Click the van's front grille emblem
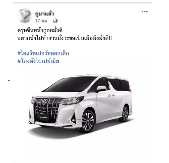169x163 pixels. click(x=44, y=102)
